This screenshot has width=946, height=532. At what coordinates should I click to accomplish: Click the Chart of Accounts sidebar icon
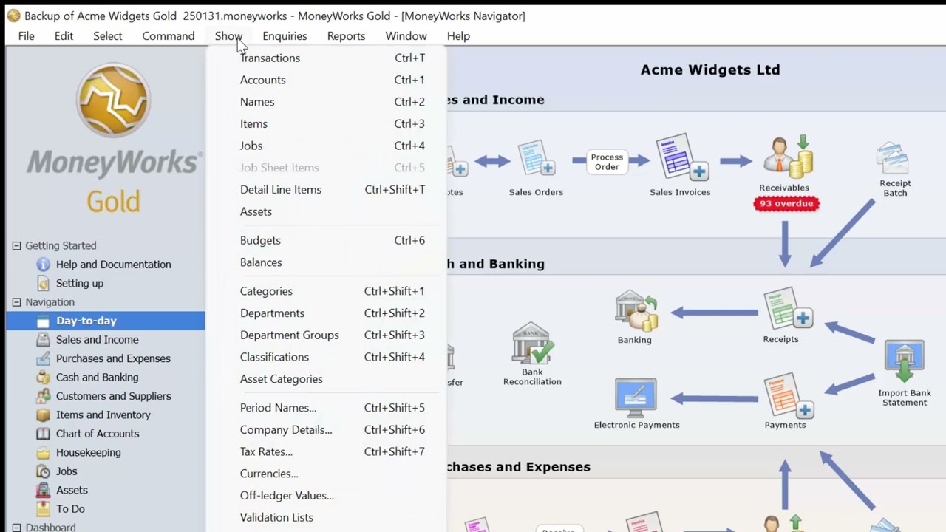[43, 434]
